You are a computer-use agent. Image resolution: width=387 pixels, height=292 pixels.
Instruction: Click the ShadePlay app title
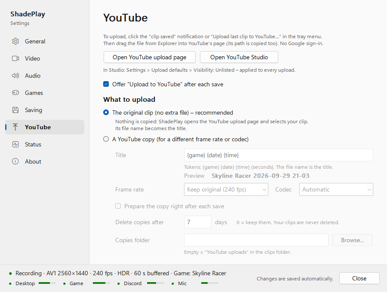tap(28, 14)
